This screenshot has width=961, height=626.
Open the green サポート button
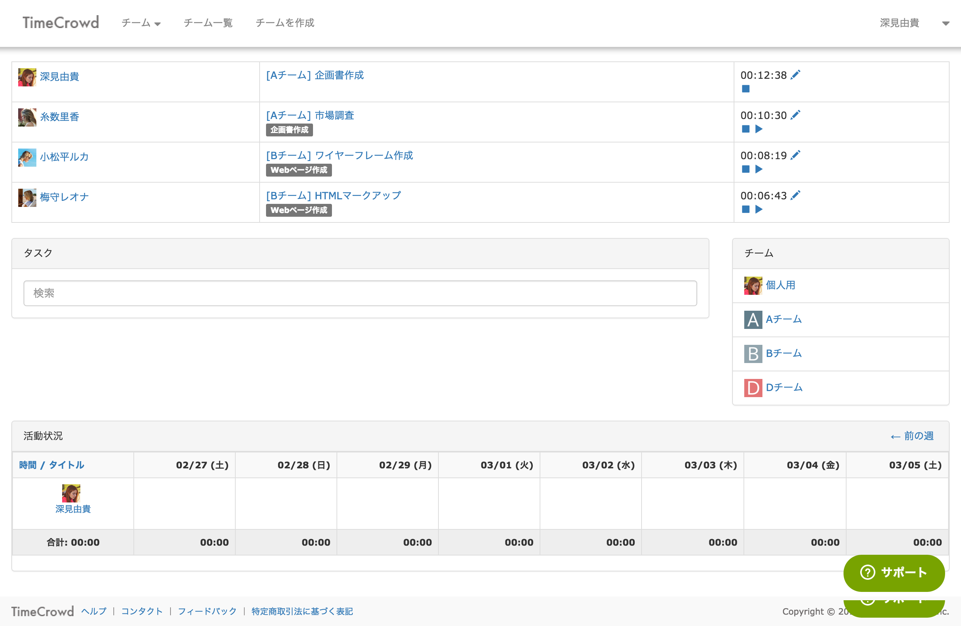point(894,572)
